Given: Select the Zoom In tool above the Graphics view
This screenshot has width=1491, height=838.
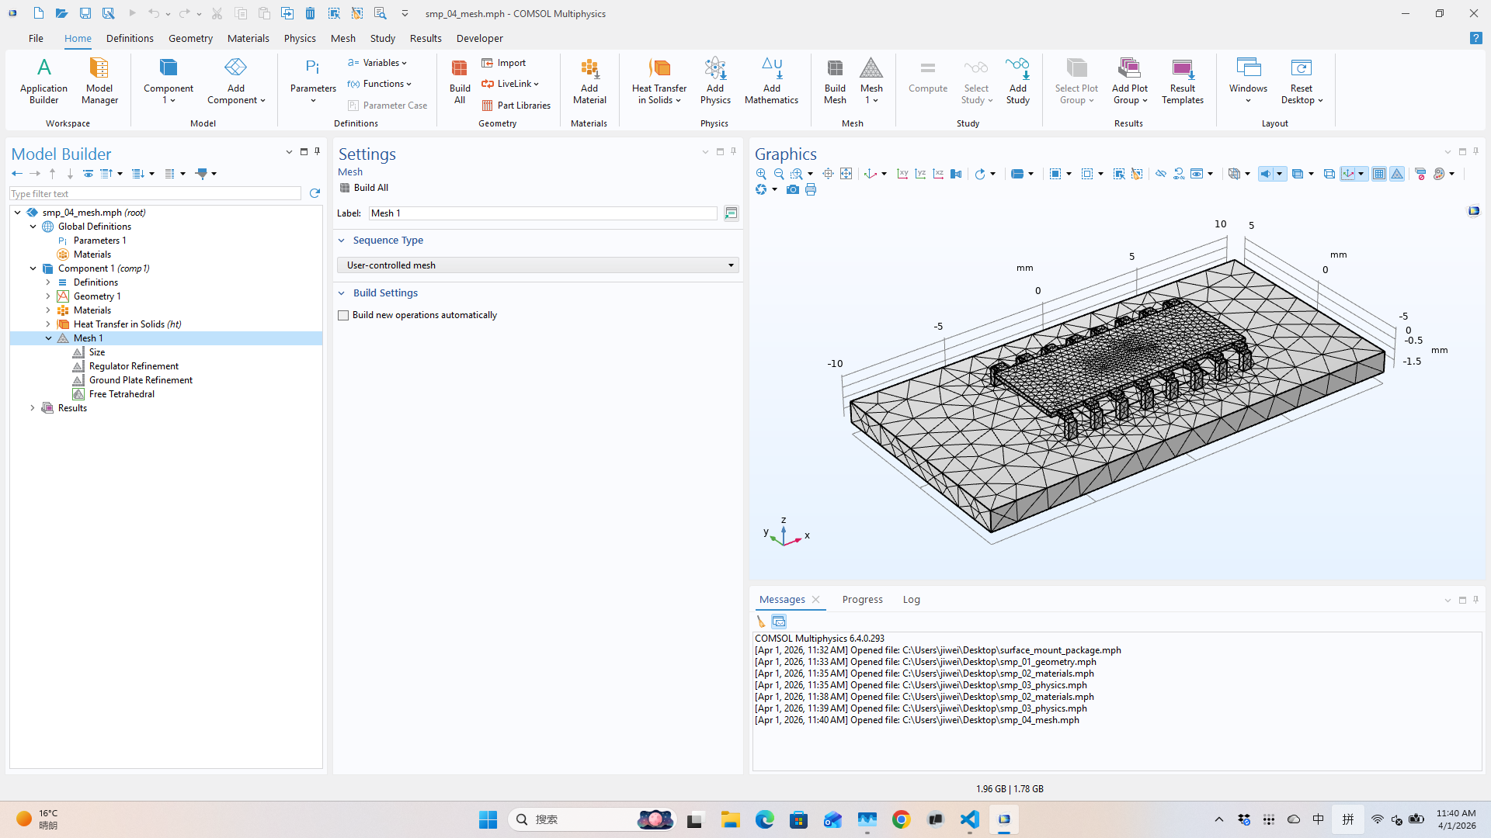Looking at the screenshot, I should tap(761, 173).
